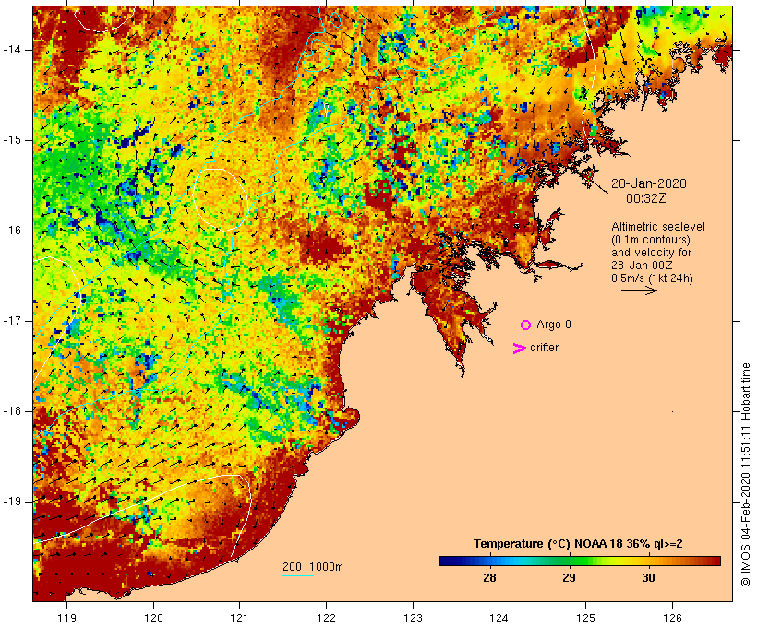Click the longitude axis label 119
Viewport: 757px width, 627px height.
[66, 618]
